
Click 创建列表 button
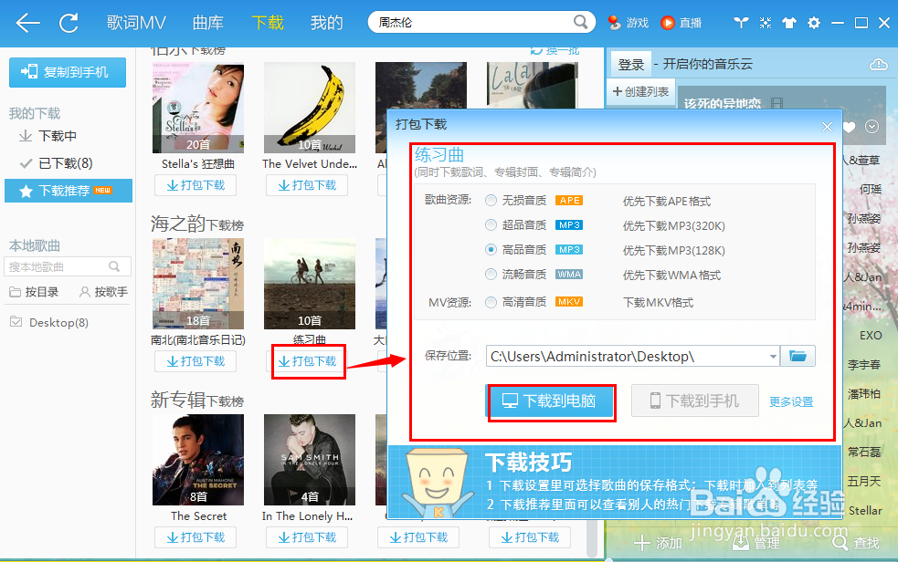pyautogui.click(x=641, y=92)
